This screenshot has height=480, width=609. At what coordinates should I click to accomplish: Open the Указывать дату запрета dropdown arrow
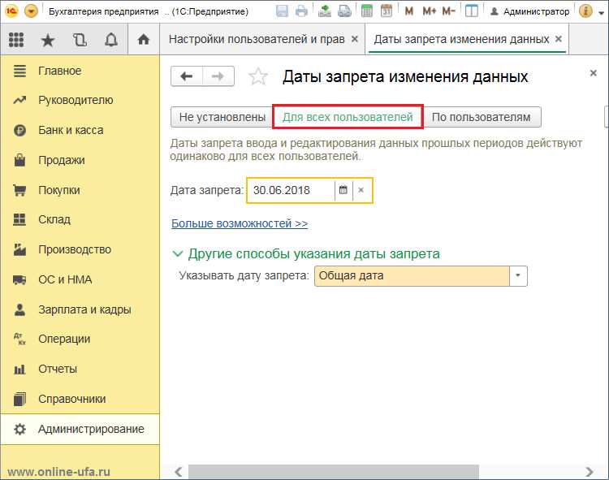click(x=518, y=276)
